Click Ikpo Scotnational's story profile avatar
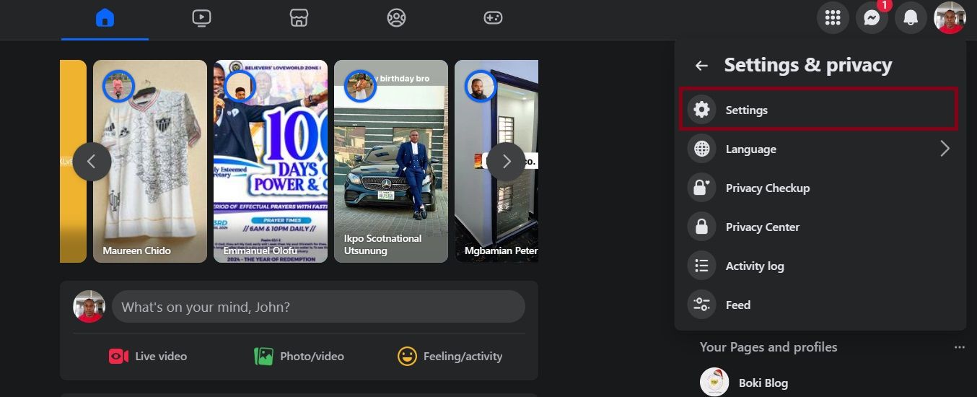 click(x=359, y=86)
